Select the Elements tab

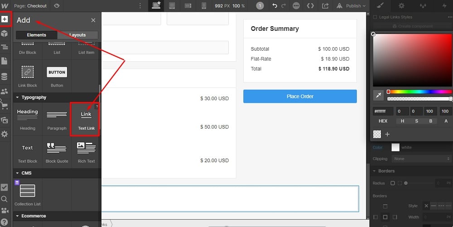pos(36,35)
